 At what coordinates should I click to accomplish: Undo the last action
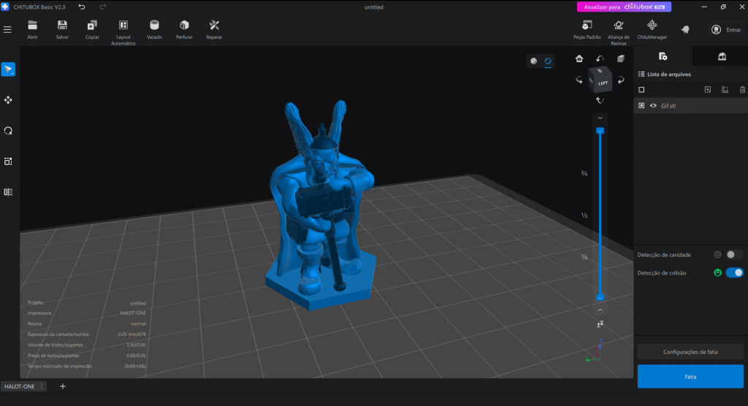[82, 7]
